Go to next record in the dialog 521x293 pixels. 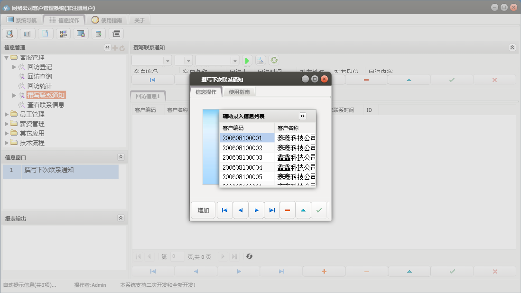[x=256, y=210]
